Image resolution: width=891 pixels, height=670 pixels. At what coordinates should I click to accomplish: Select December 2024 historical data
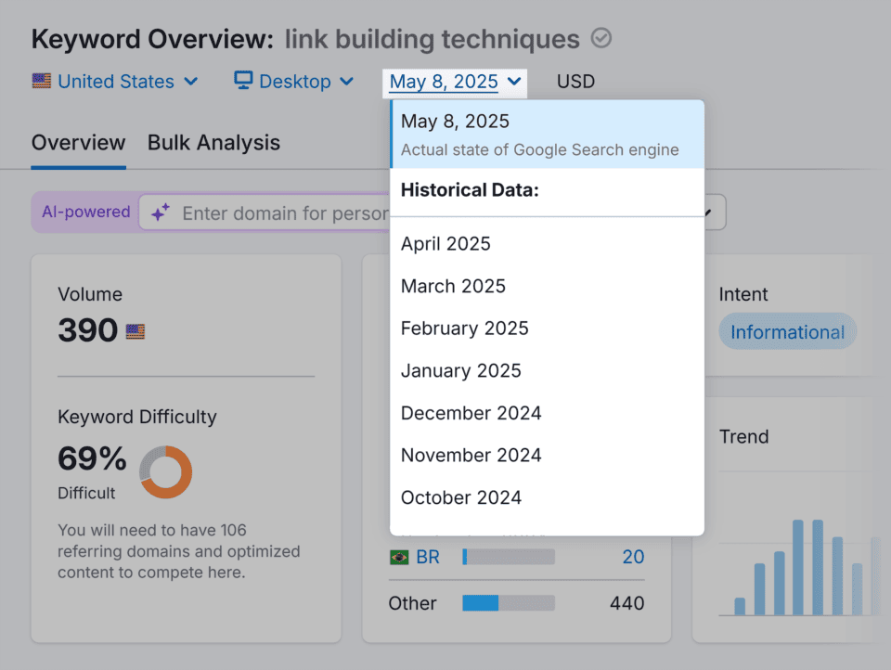[471, 413]
